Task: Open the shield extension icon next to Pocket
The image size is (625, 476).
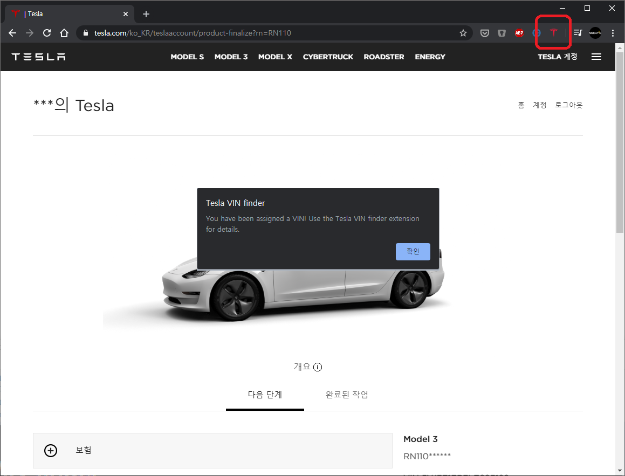Action: 502,33
